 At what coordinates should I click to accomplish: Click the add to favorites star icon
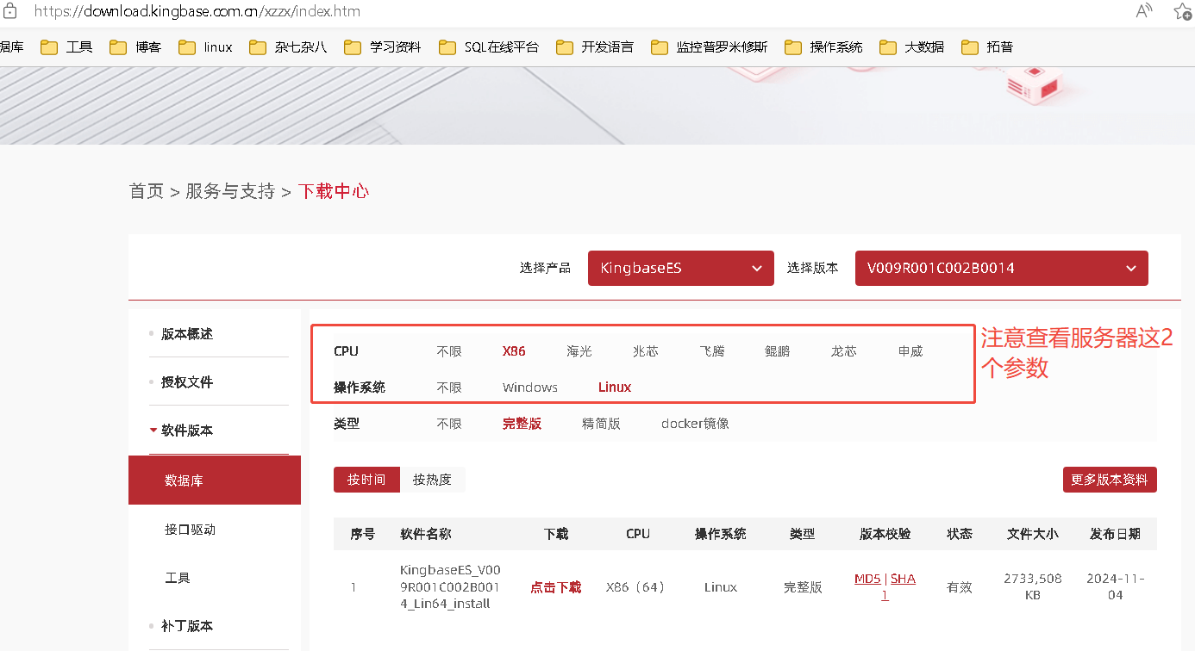point(1182,11)
